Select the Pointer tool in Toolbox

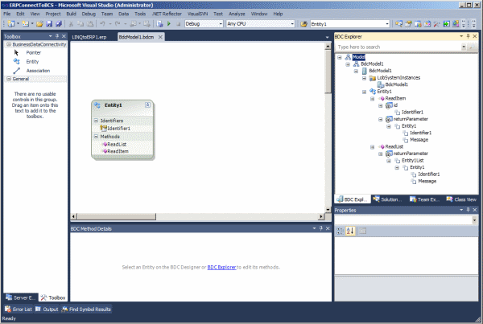[x=34, y=52]
